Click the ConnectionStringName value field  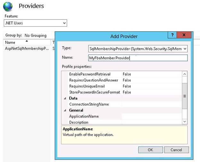point(152,104)
